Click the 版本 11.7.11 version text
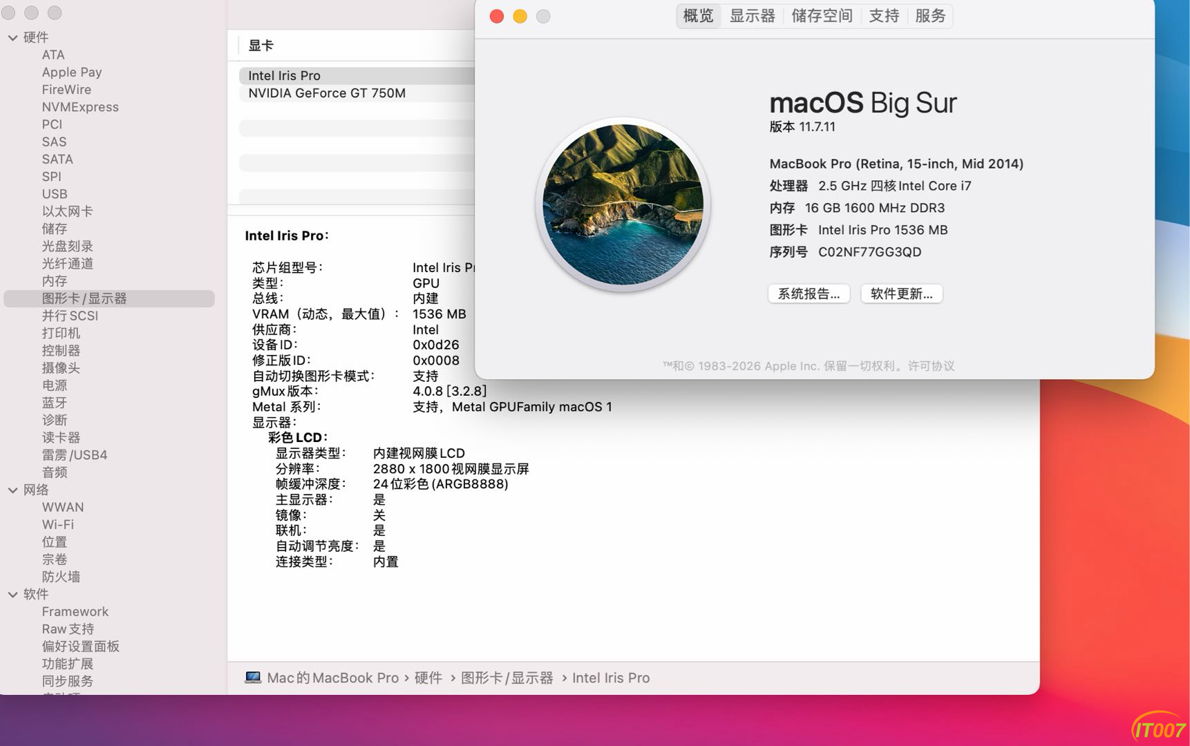This screenshot has height=746, width=1190. (802, 127)
